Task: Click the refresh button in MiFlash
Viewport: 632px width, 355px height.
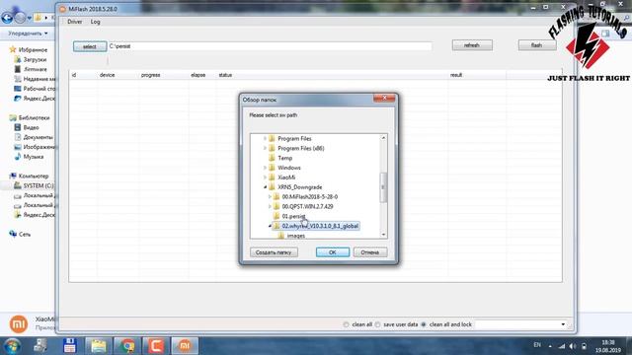Action: coord(472,45)
